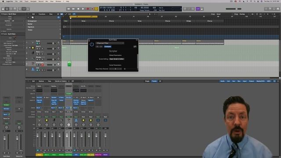
Task: Click the Rewind transport button
Action: 68,9
